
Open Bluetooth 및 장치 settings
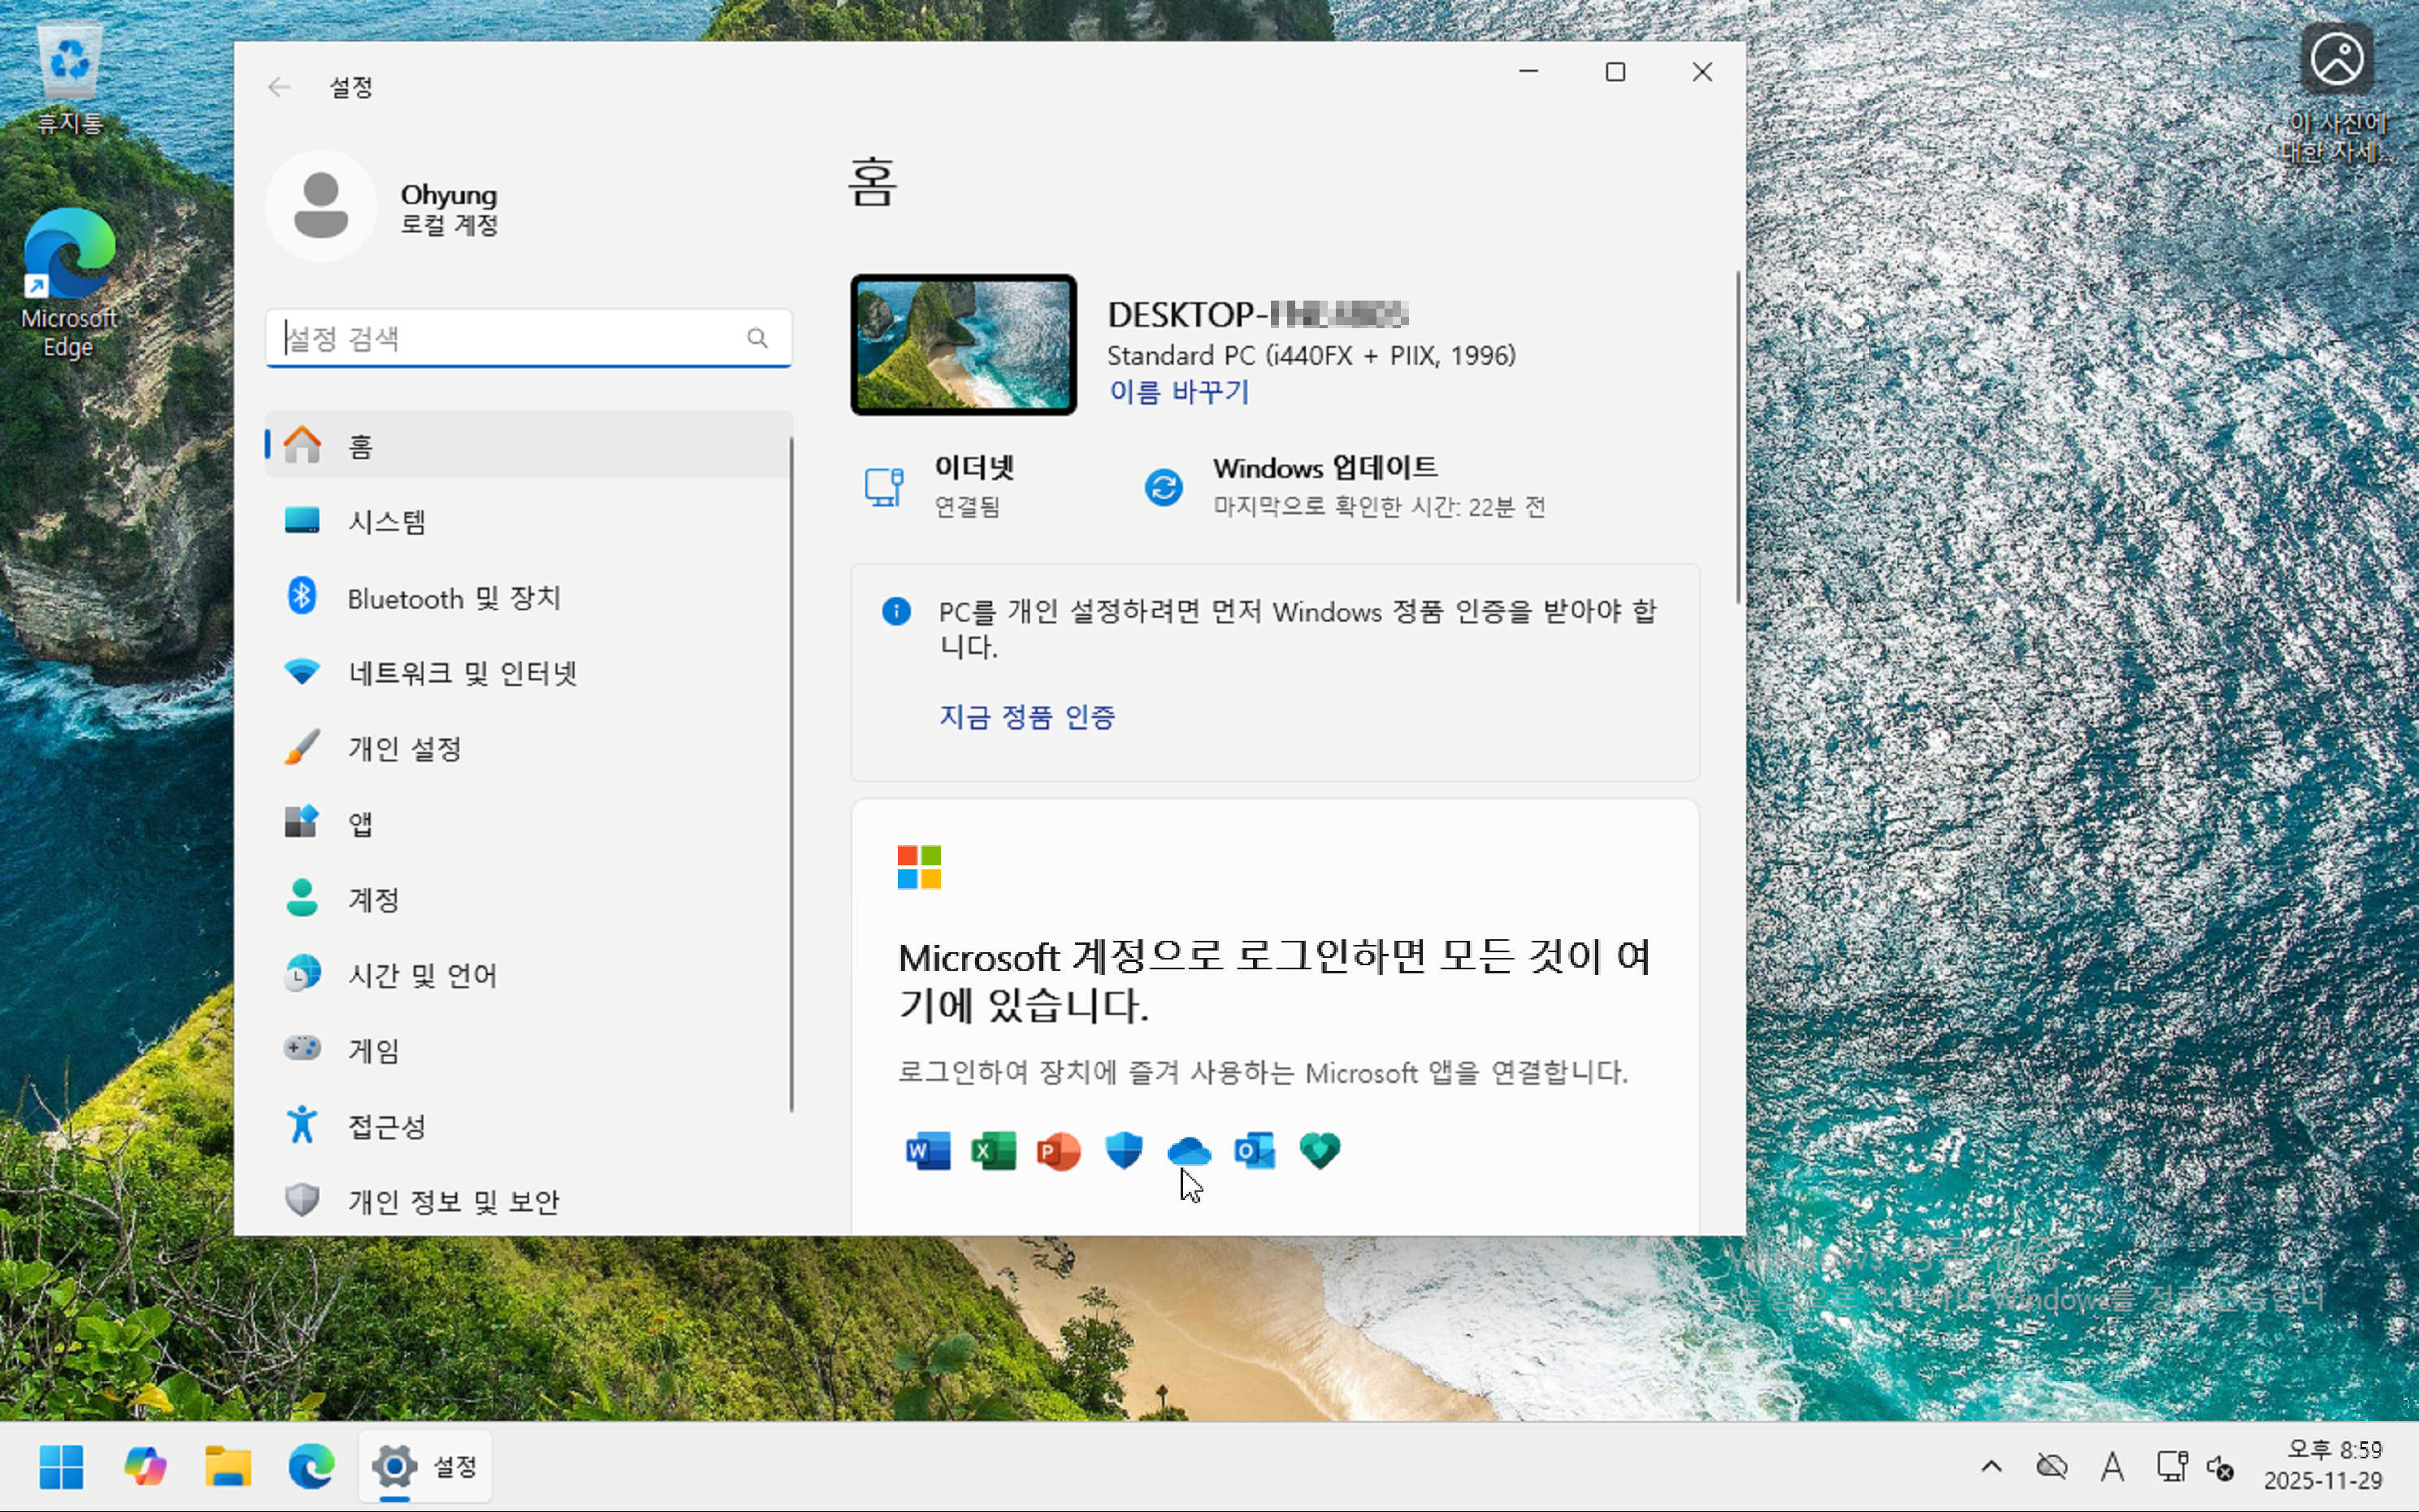click(453, 597)
